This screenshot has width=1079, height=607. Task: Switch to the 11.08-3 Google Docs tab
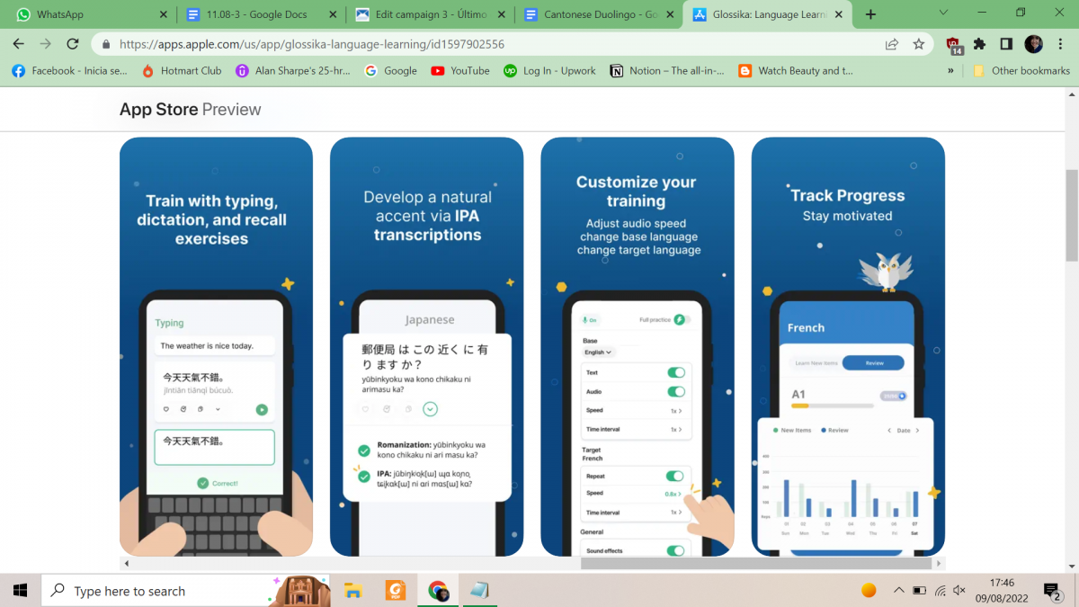click(263, 14)
